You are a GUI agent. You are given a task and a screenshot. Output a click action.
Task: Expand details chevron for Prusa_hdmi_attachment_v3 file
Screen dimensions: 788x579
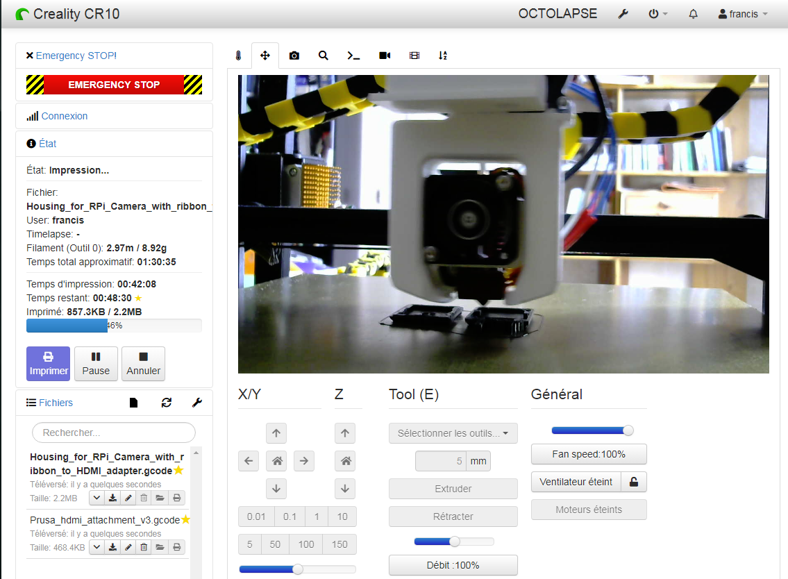pos(97,547)
